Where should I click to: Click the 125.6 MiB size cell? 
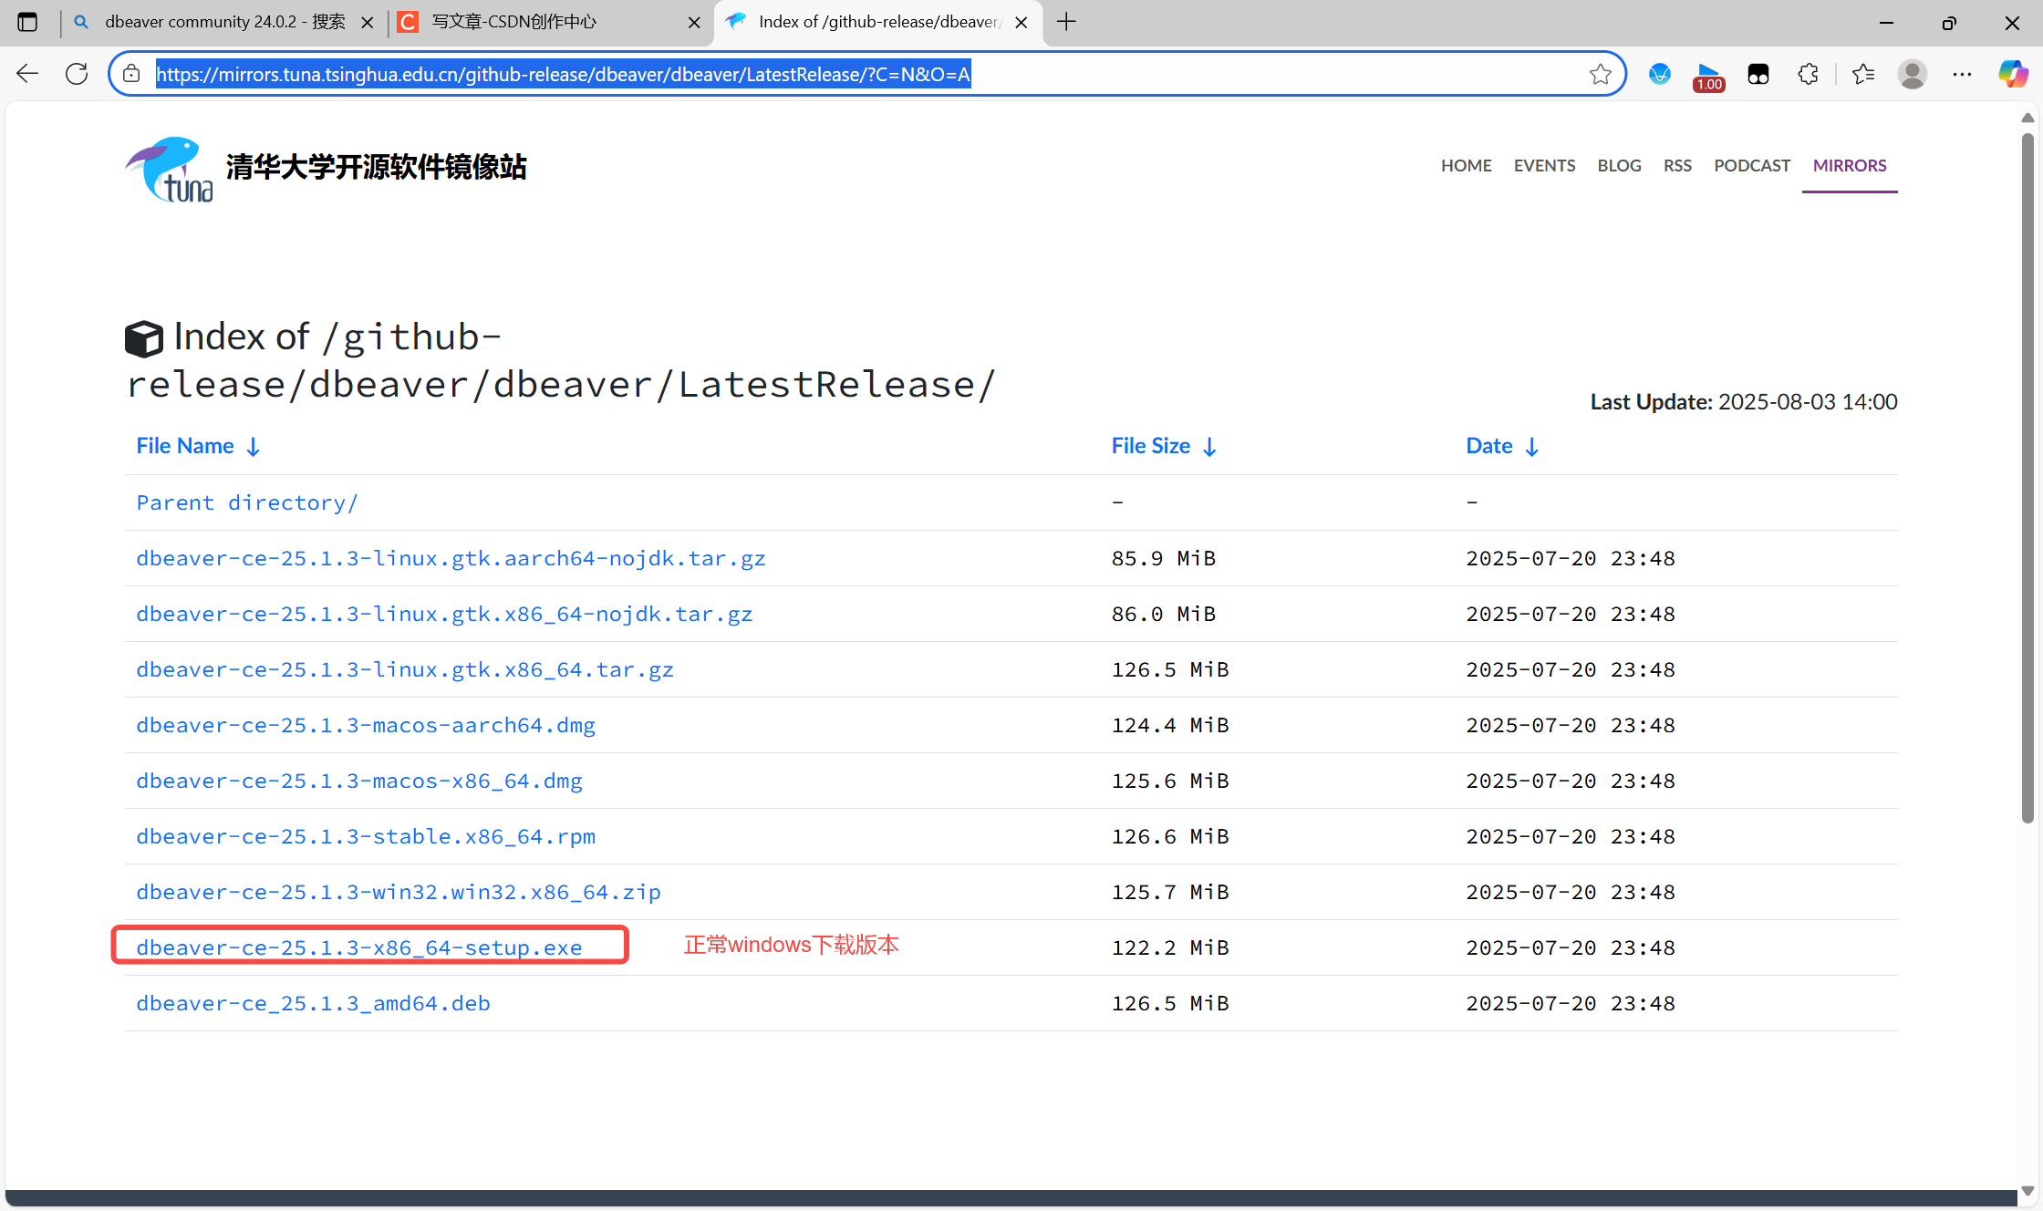(1170, 781)
